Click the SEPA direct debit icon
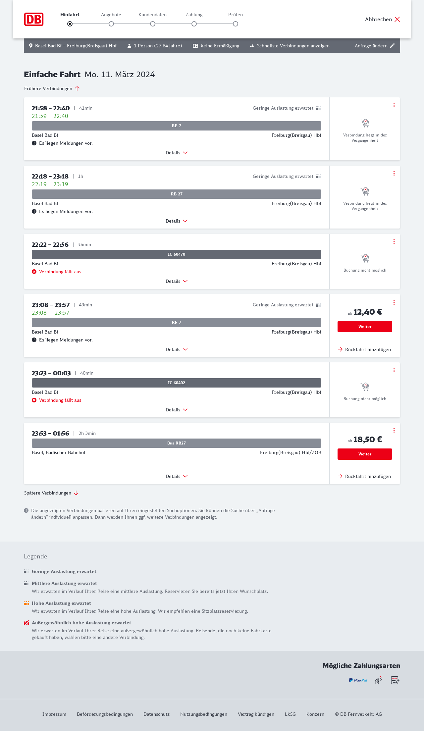424x731 pixels. click(x=395, y=680)
